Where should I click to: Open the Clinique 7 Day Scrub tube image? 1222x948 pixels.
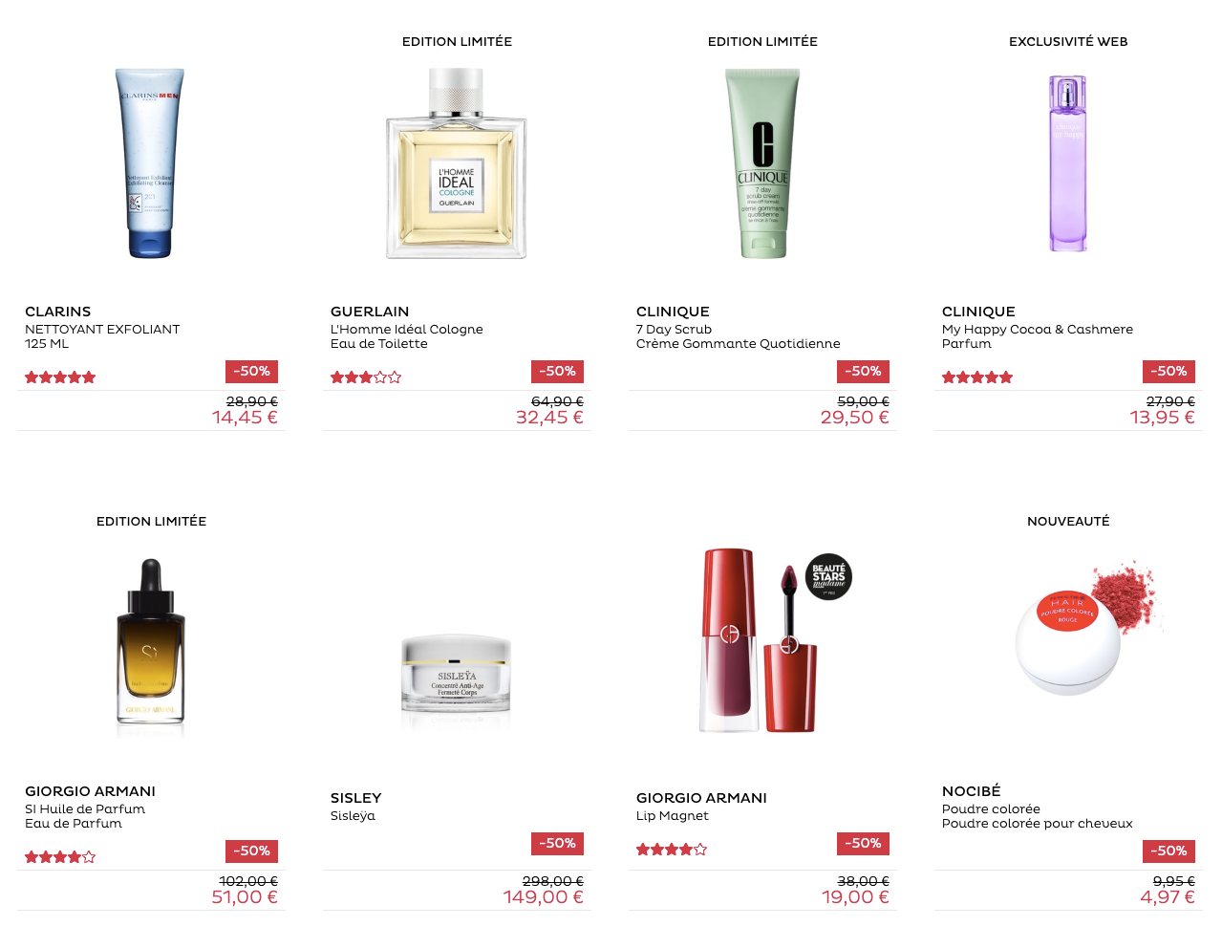pos(762,163)
